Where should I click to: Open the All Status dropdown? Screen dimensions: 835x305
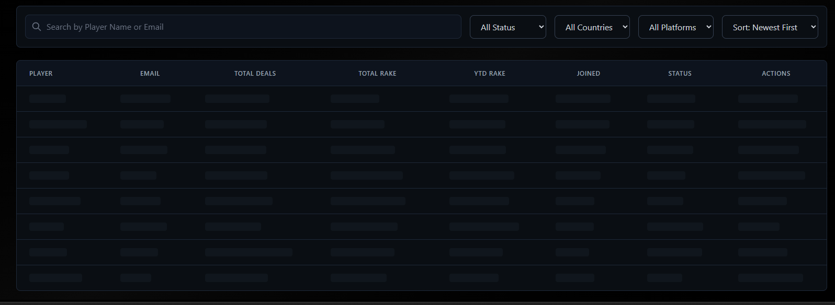point(508,27)
